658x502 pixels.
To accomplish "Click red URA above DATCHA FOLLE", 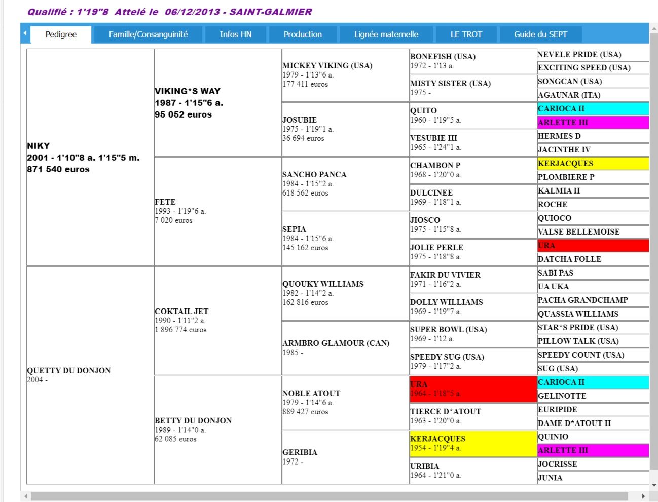I will click(593, 246).
